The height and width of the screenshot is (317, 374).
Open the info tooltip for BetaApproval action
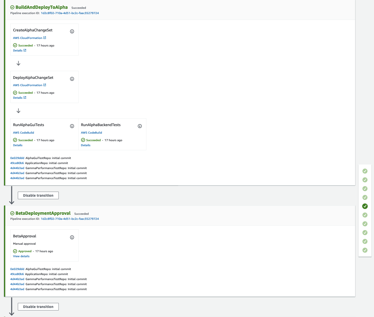click(72, 237)
